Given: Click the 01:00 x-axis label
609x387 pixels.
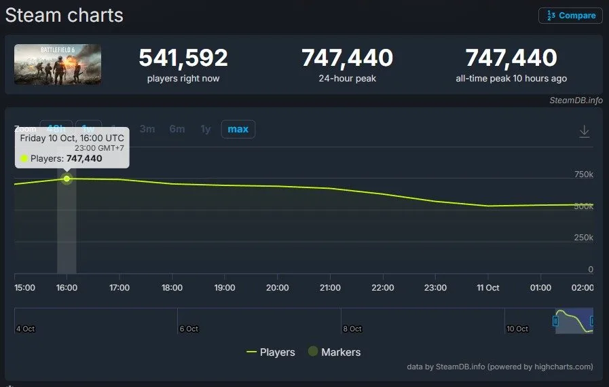Looking at the screenshot, I should point(540,287).
